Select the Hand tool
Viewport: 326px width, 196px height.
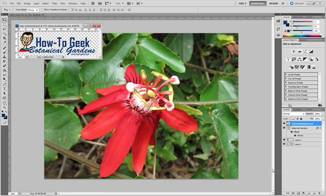point(5,103)
